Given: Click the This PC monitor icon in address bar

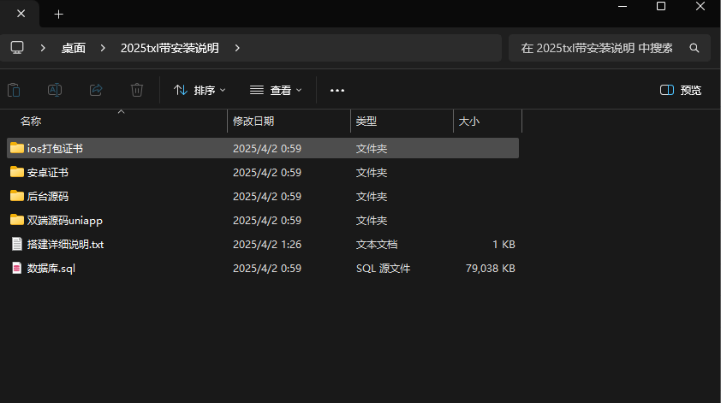Looking at the screenshot, I should (x=17, y=48).
